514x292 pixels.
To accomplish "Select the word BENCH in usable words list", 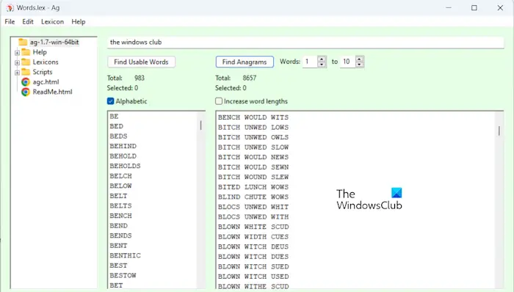I will point(120,216).
